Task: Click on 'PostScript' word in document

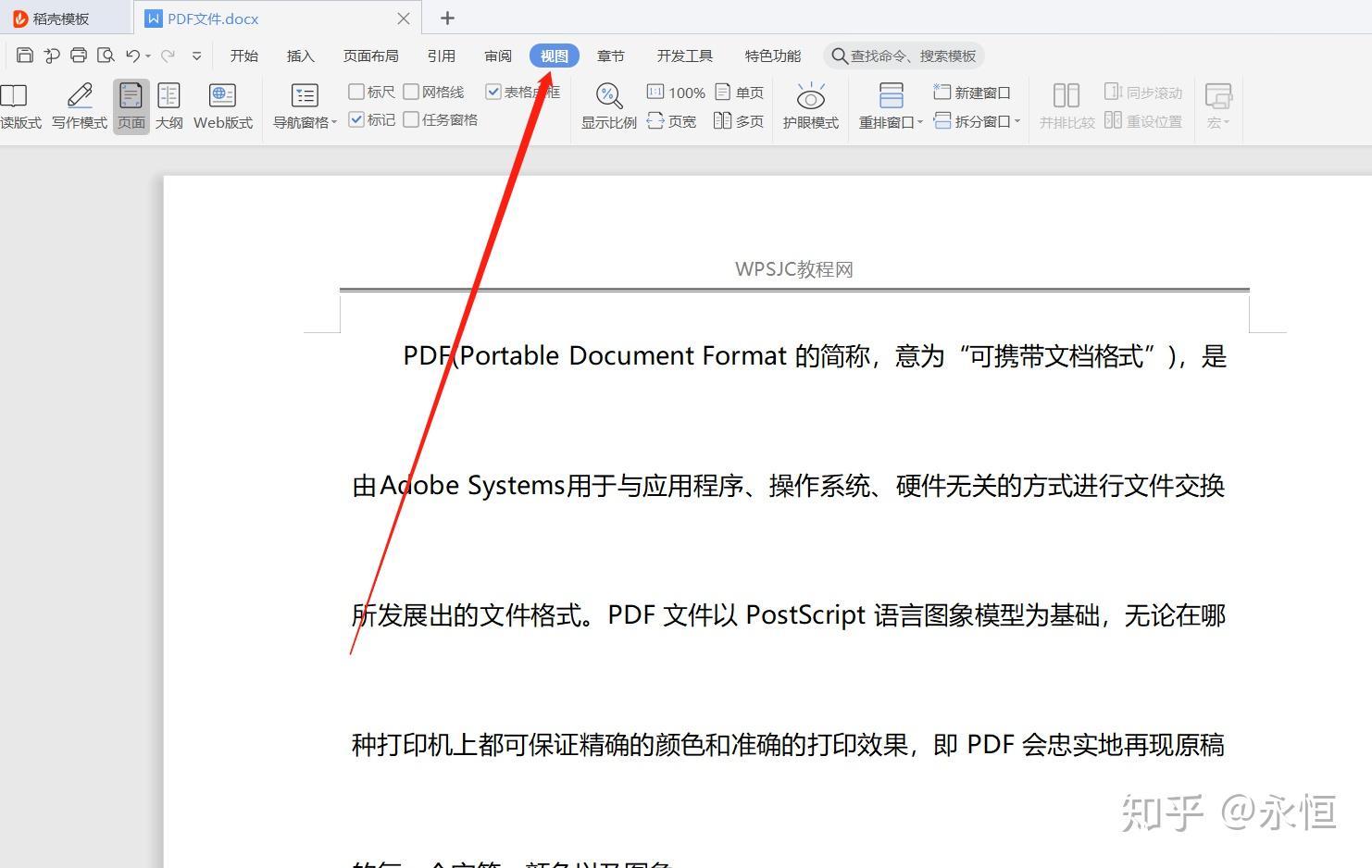Action: point(805,614)
